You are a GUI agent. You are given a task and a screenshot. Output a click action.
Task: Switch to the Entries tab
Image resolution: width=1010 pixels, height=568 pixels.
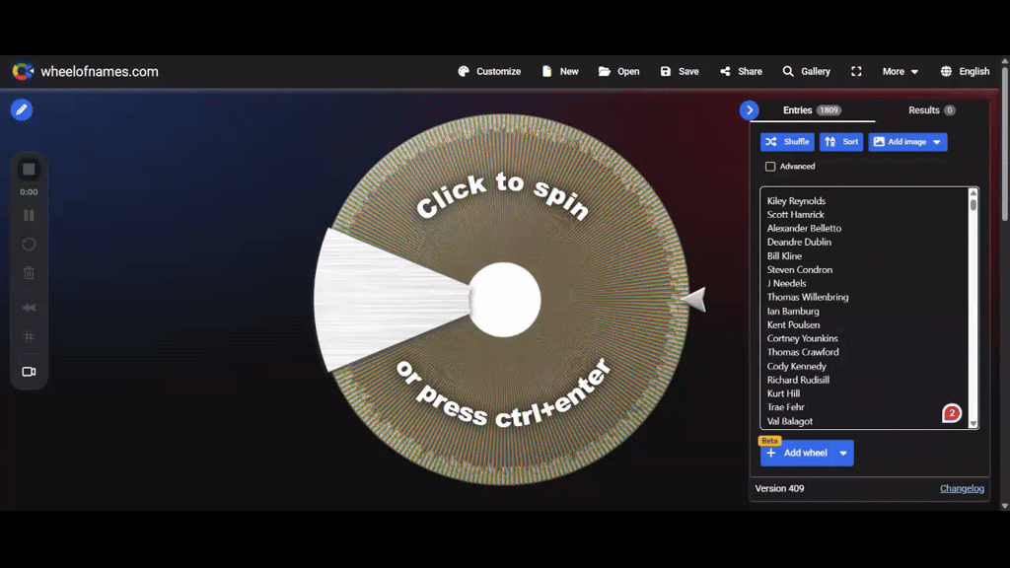coord(812,110)
